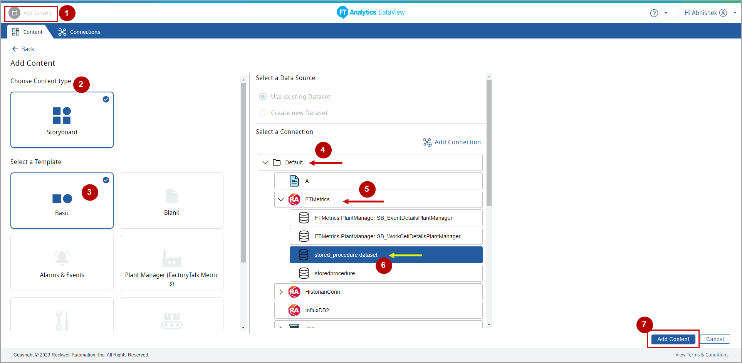Click the Default folder icon

[277, 162]
